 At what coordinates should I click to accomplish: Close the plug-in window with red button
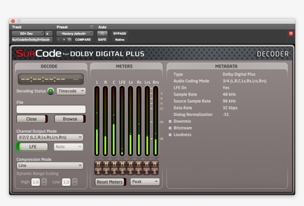(13, 21)
